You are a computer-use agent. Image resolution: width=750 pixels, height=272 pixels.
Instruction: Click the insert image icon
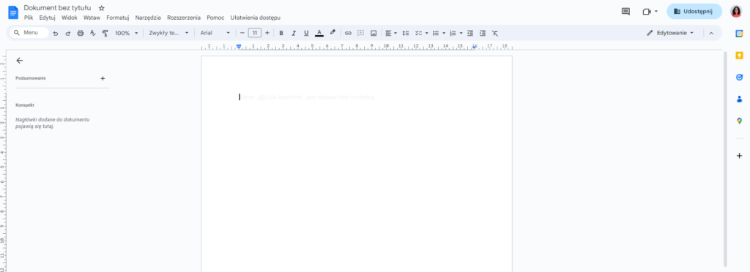coord(374,33)
